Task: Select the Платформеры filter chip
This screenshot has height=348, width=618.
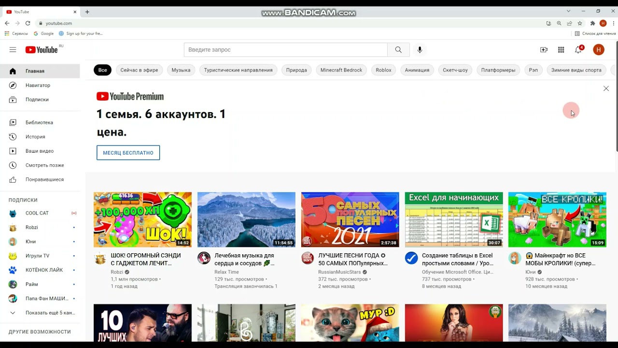Action: point(498,70)
